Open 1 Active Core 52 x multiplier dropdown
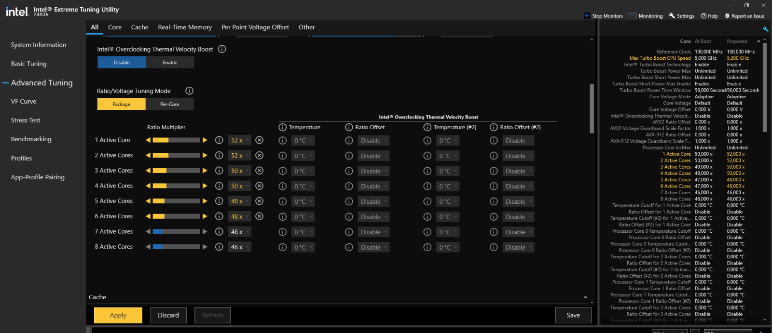This screenshot has height=333, width=772. tap(239, 140)
